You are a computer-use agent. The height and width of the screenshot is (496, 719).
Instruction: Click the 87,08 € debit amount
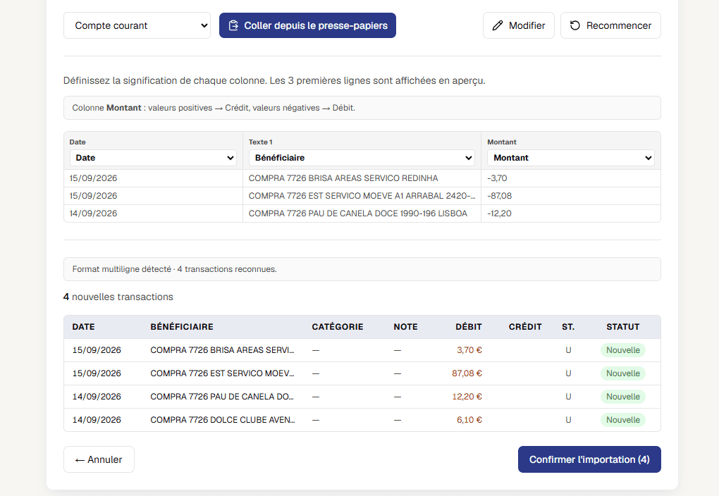(467, 373)
